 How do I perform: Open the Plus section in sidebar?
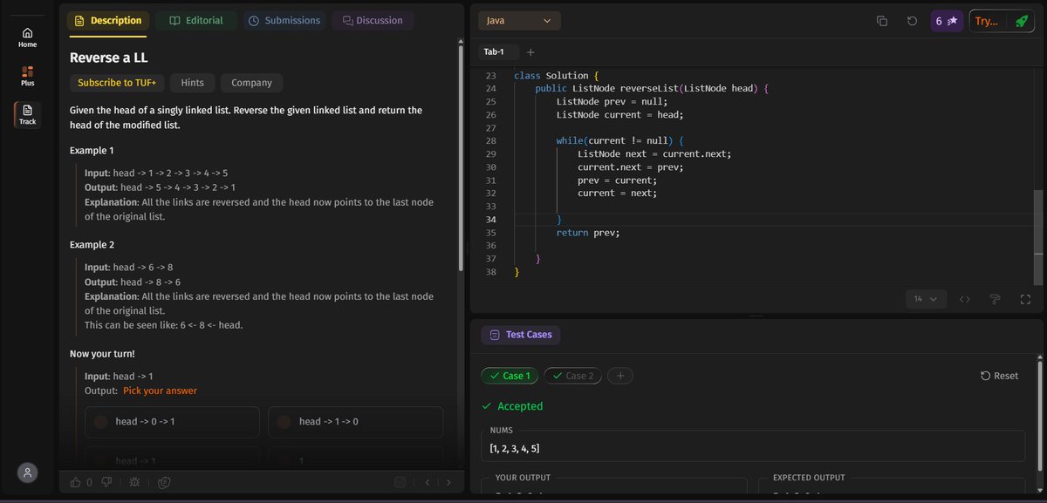[x=27, y=76]
